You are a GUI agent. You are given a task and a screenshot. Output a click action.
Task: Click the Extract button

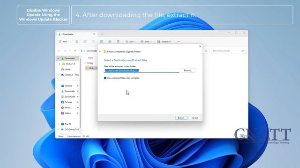[x=181, y=118]
